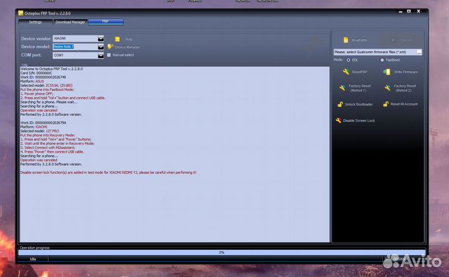
Task: Click the Octoplus icon in title bar
Action: (21, 13)
